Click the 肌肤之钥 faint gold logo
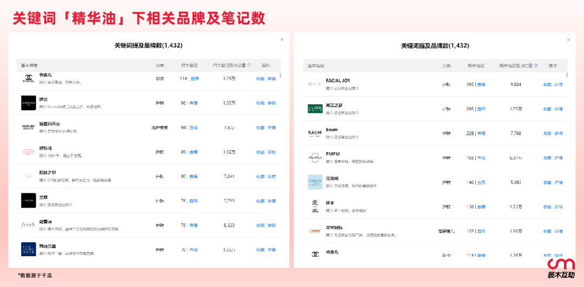 [29, 176]
